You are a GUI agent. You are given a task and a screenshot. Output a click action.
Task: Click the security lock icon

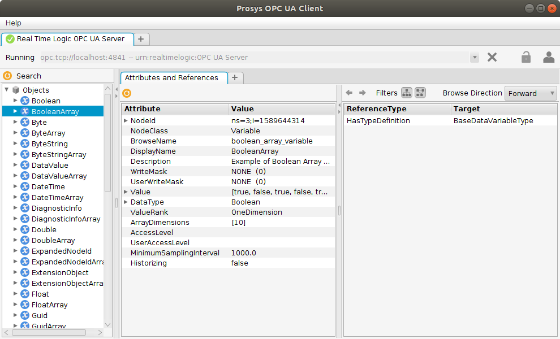(x=525, y=57)
